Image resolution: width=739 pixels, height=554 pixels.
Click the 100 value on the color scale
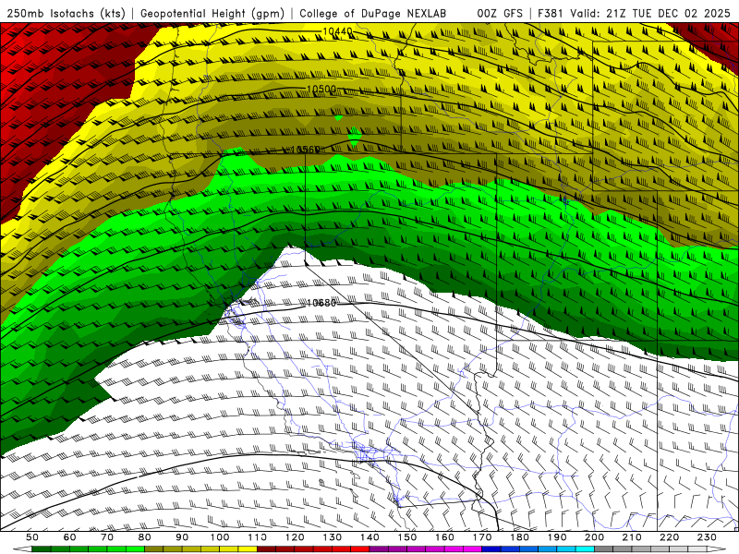pos(220,537)
